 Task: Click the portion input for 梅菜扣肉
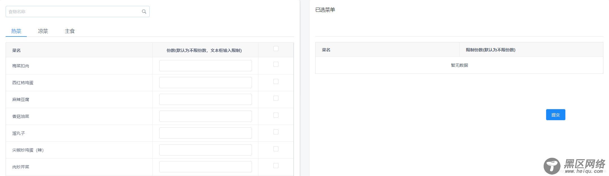[205, 66]
